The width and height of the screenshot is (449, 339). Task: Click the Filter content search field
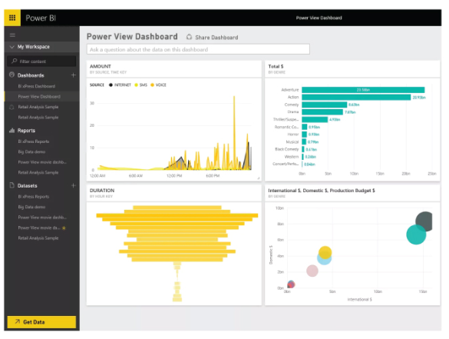coord(41,61)
